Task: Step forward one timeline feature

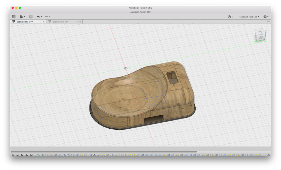Action: (27, 155)
